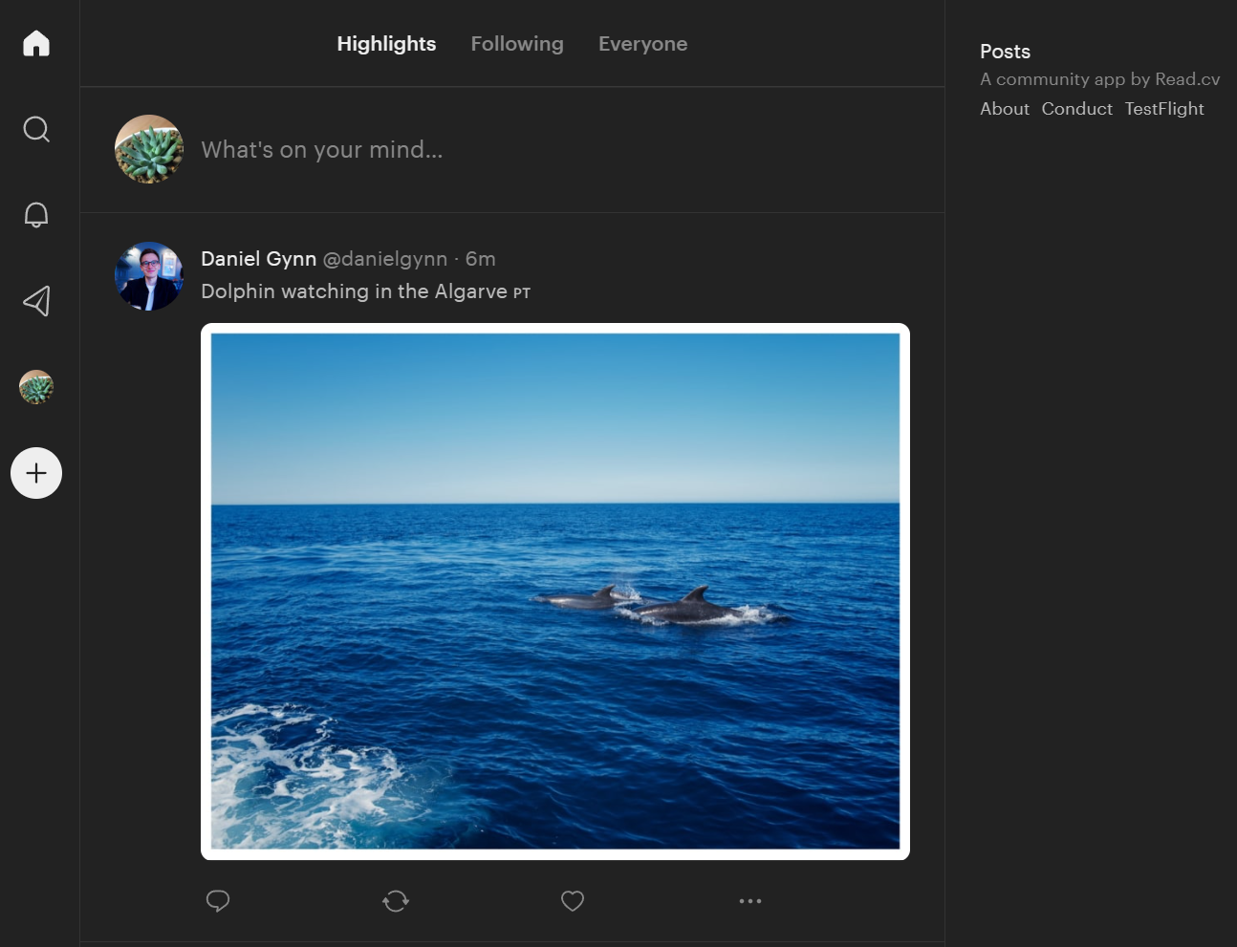Open Daniel Gynn's name link
Image resolution: width=1237 pixels, height=947 pixels.
258,259
